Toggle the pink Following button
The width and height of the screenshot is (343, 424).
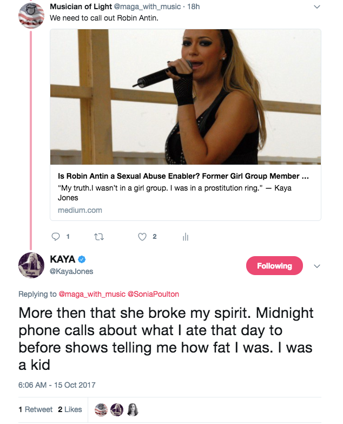click(274, 265)
